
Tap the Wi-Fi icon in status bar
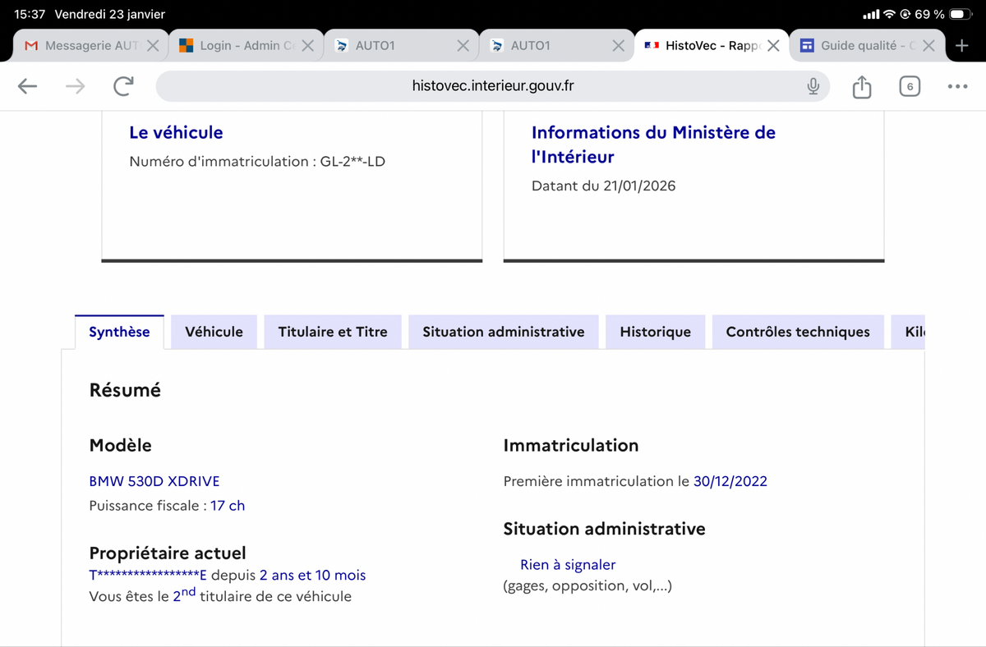(x=889, y=15)
